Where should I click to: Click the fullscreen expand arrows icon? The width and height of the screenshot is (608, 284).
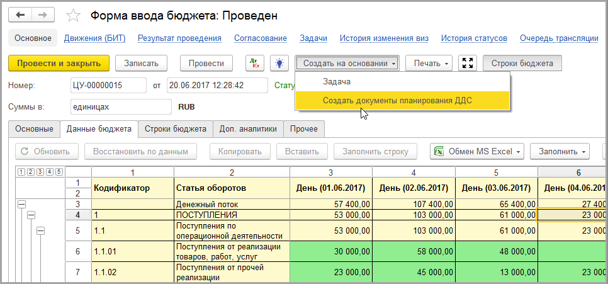[x=468, y=64]
